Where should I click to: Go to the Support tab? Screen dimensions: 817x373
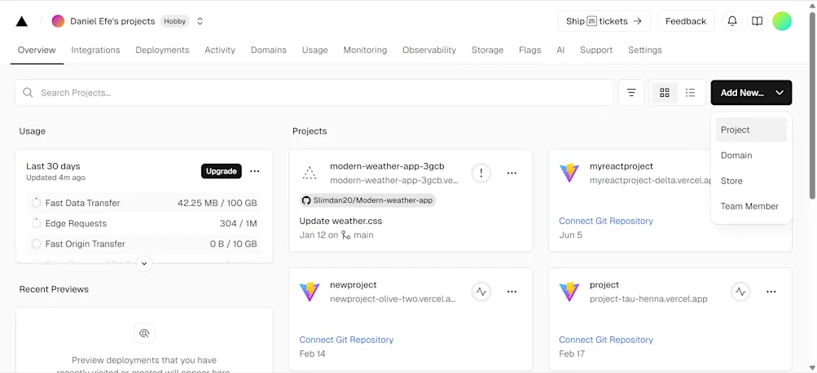pos(596,50)
